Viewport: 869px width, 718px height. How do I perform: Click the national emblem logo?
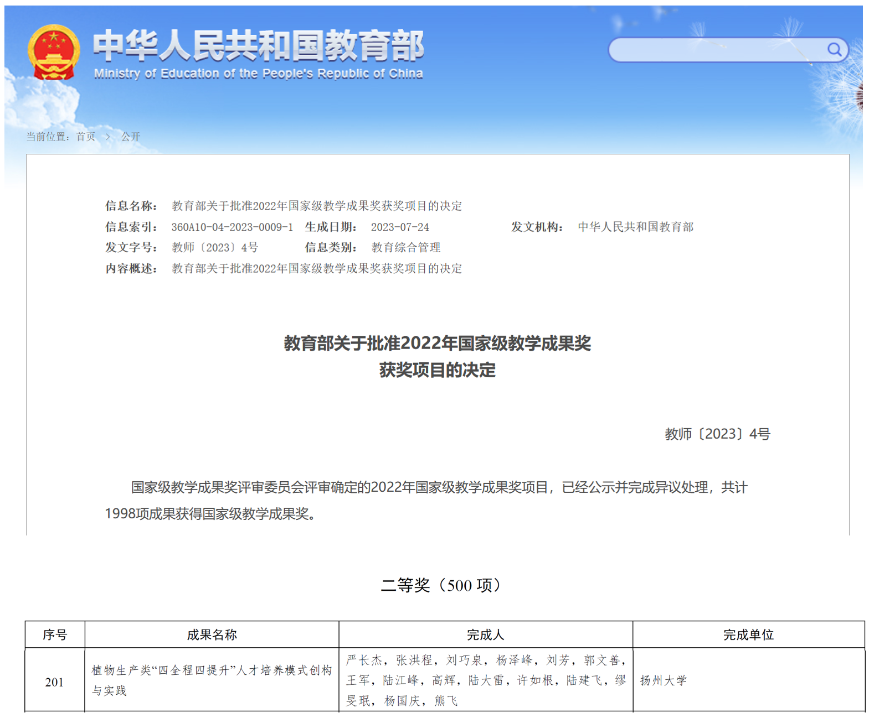(54, 53)
